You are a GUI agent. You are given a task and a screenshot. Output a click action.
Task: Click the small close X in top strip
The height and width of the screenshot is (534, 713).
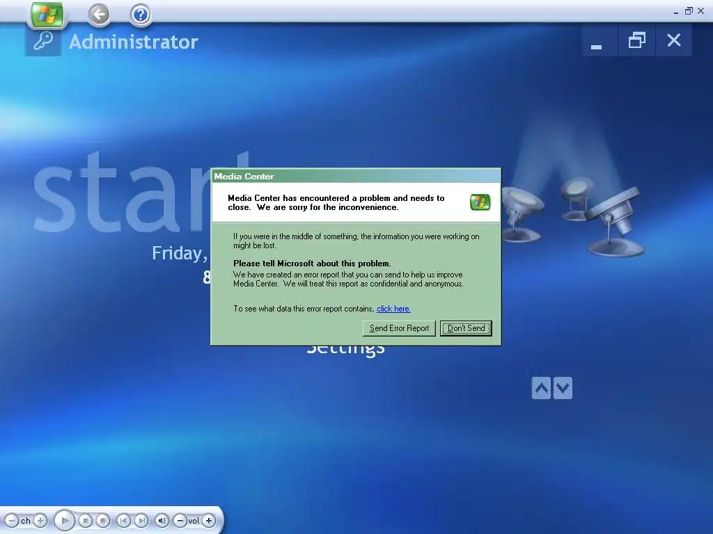click(700, 11)
